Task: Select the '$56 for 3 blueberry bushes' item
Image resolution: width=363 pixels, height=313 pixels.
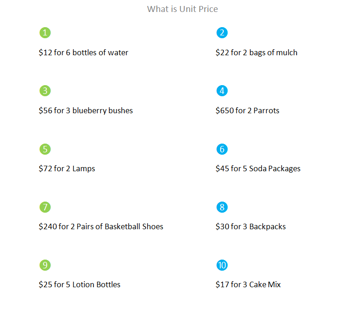Action: [x=86, y=110]
